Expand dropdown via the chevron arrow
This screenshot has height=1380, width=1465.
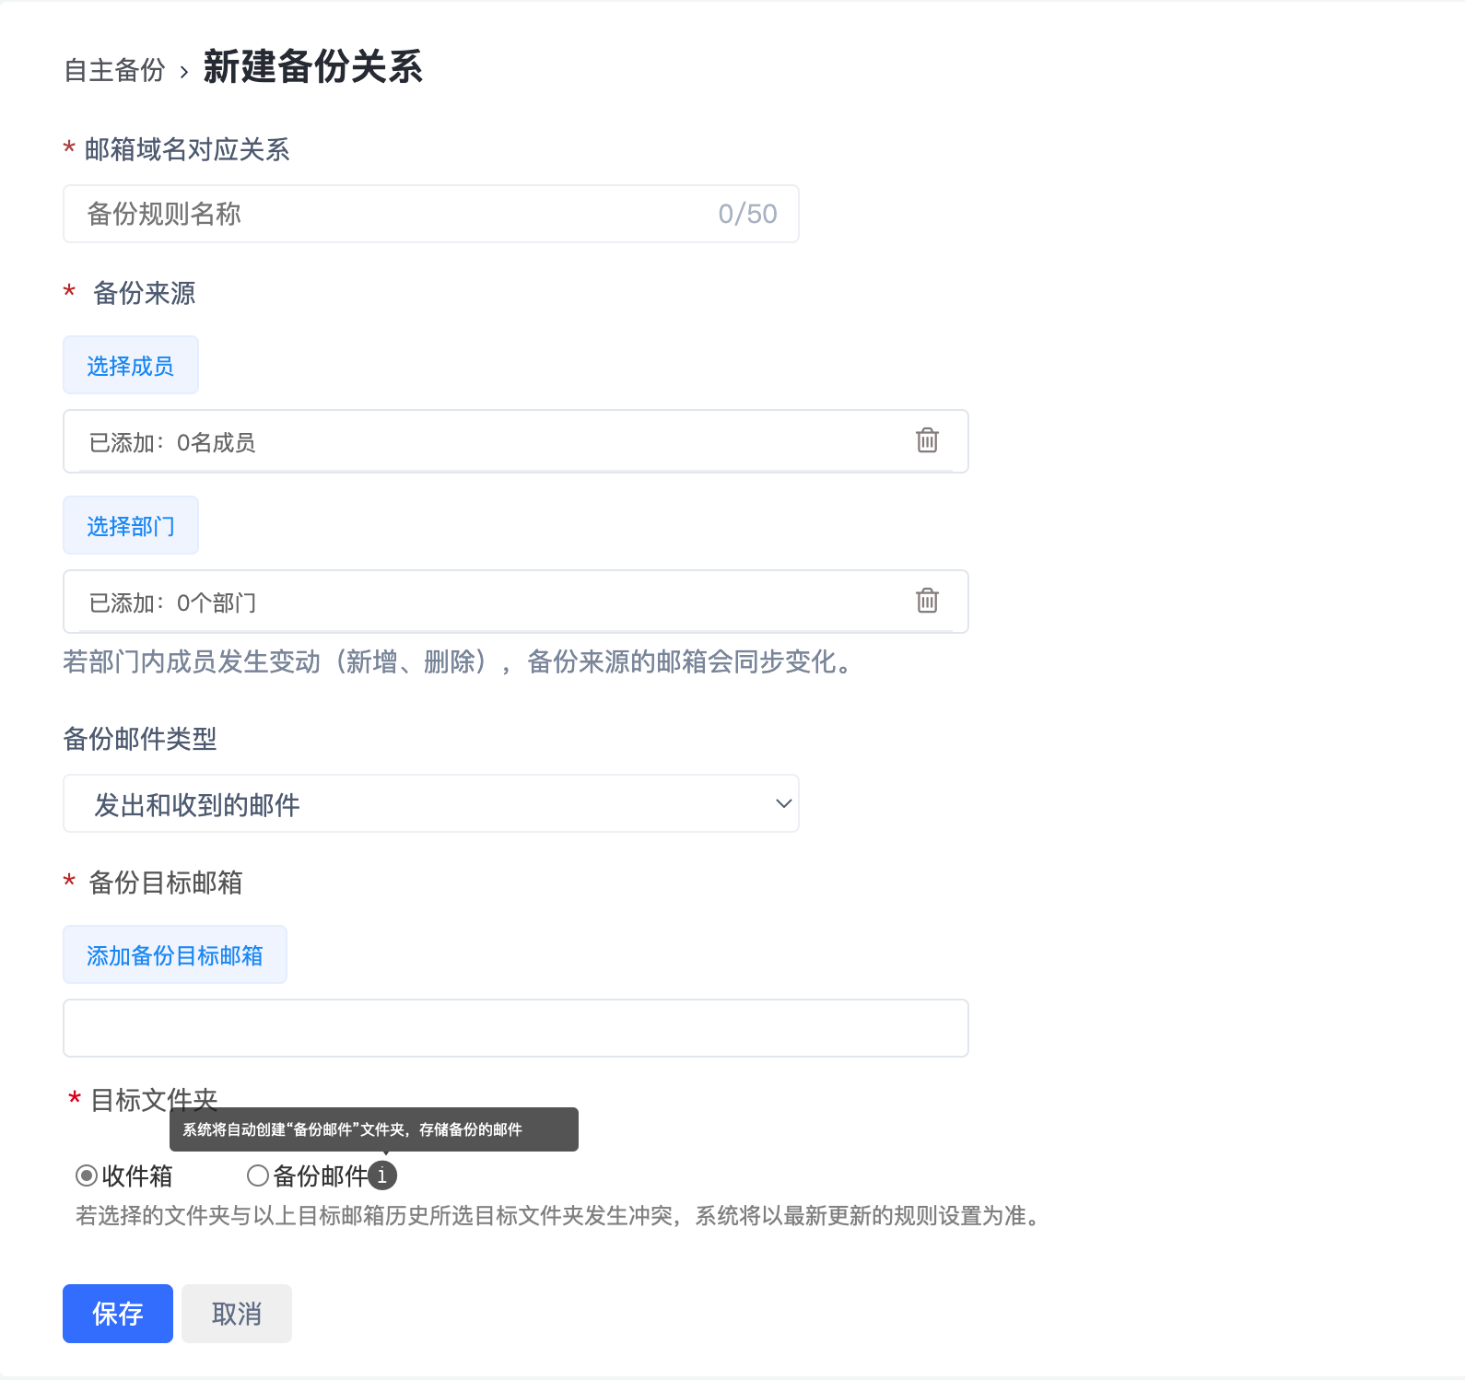click(783, 803)
